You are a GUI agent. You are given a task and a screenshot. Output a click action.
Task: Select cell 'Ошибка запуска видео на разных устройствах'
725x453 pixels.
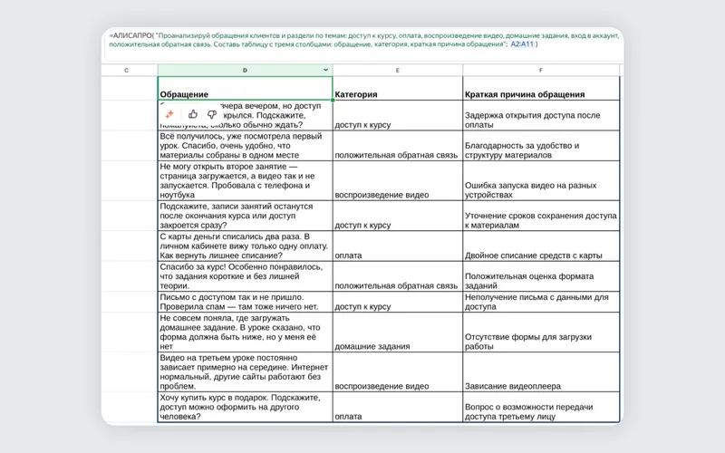[x=541, y=180]
